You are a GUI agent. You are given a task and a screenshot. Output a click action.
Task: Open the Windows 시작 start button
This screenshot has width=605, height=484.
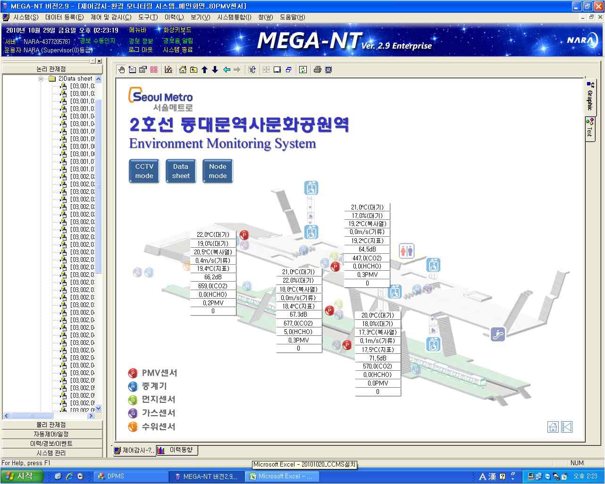point(22,476)
